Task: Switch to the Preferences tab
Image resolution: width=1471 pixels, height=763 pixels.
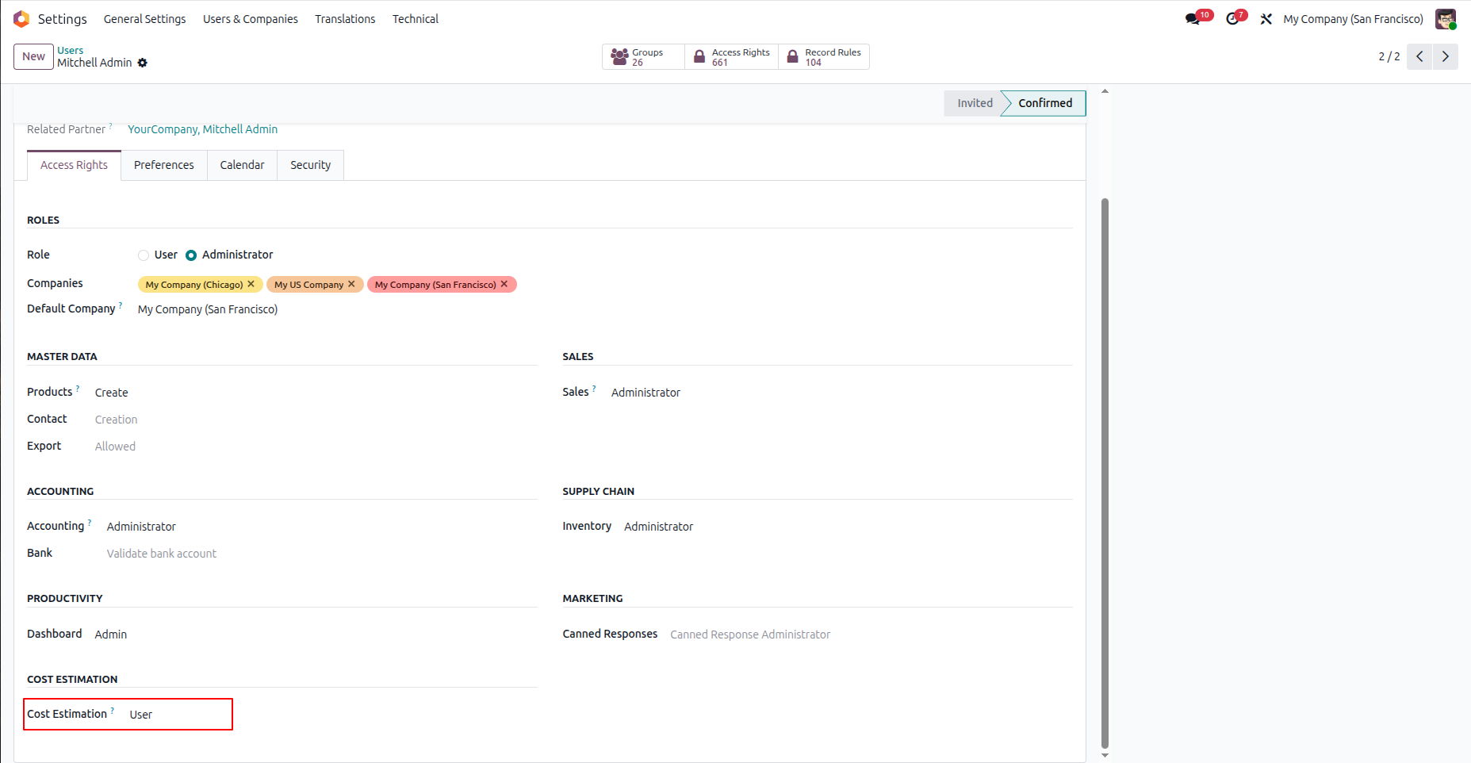Action: click(164, 165)
